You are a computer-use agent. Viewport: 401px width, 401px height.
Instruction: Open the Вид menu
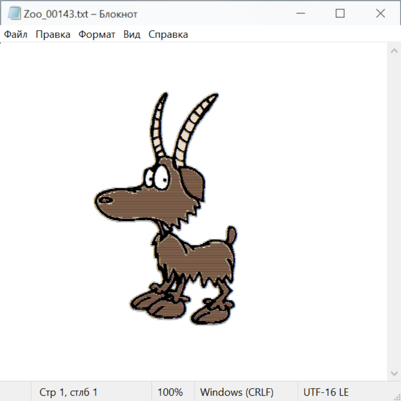[131, 35]
